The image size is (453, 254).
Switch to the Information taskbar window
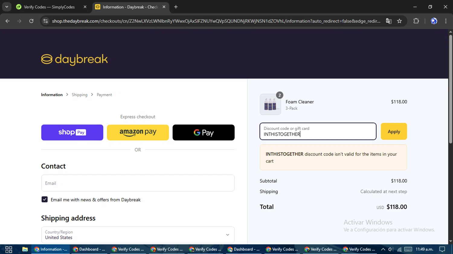(50, 249)
